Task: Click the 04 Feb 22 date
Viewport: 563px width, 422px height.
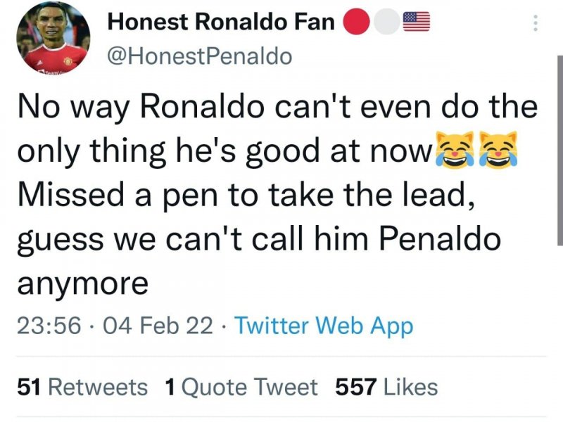Action: click(x=158, y=326)
